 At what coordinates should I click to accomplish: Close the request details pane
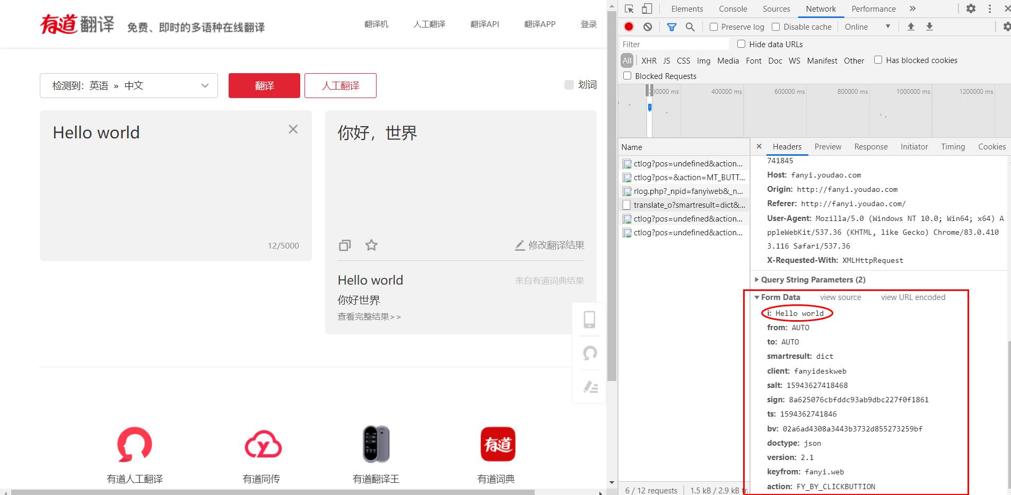[759, 146]
